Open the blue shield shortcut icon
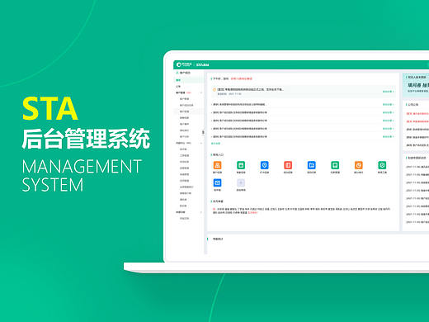 264,165
